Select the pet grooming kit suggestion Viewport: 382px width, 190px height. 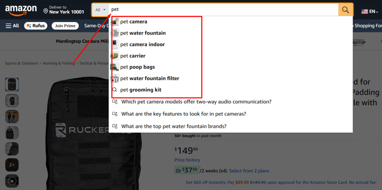(141, 90)
